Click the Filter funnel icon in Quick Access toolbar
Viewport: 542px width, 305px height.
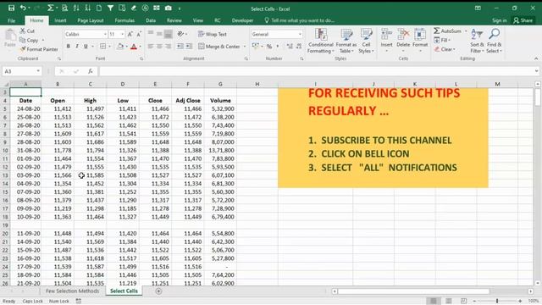tap(110, 8)
